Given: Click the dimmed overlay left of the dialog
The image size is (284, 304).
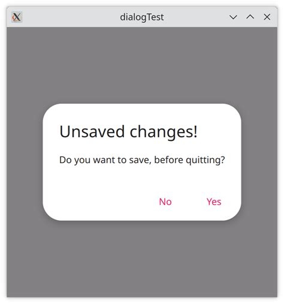Looking at the screenshot, I should tap(25, 162).
